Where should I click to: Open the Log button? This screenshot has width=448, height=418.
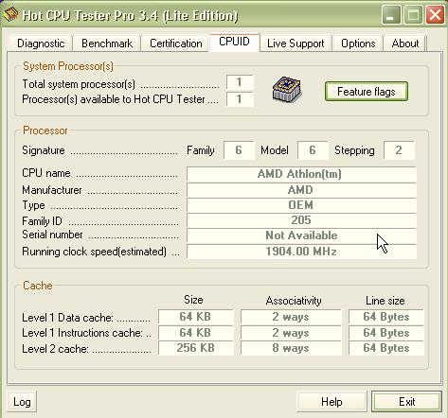tap(22, 402)
